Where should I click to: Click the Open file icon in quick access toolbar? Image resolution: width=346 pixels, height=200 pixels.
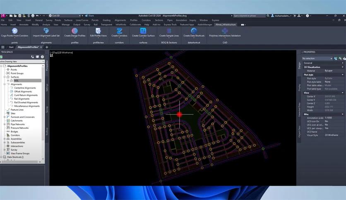[15, 16]
